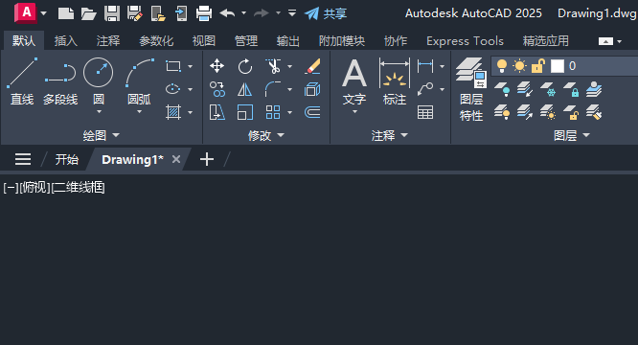
Task: Click the Linear dimension icon
Action: click(425, 66)
